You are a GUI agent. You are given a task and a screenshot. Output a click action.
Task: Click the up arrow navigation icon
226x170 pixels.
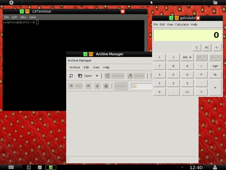97,86
